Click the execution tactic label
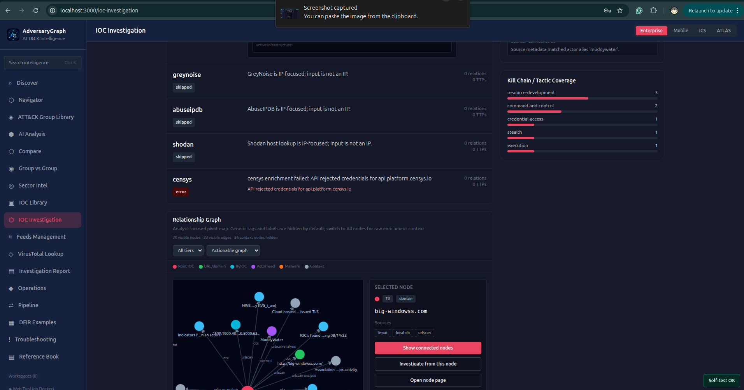744x390 pixels. coord(518,145)
